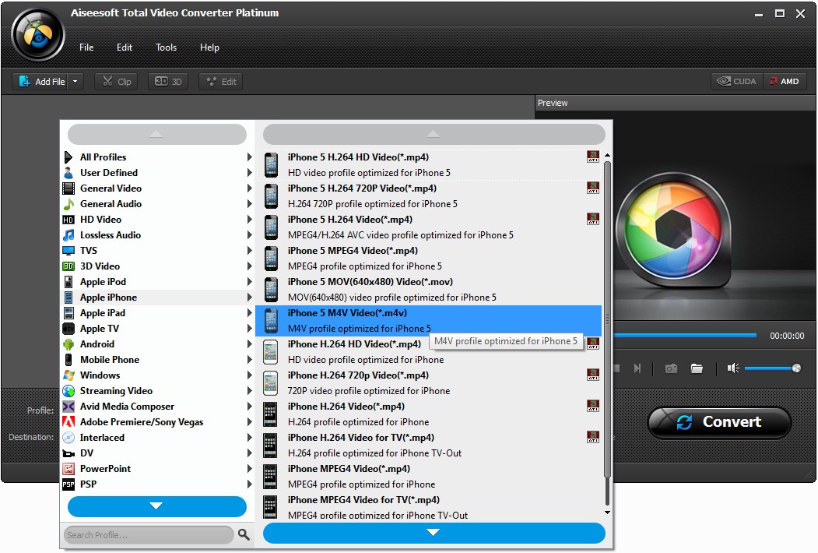Image resolution: width=818 pixels, height=553 pixels.
Task: Select iPhone 5 MOV(640x480) Video profile
Action: click(428, 290)
